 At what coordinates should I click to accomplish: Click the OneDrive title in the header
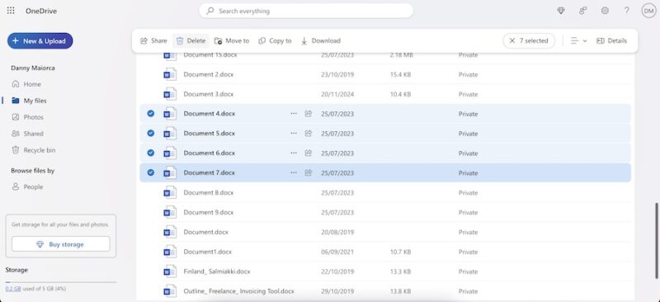41,11
